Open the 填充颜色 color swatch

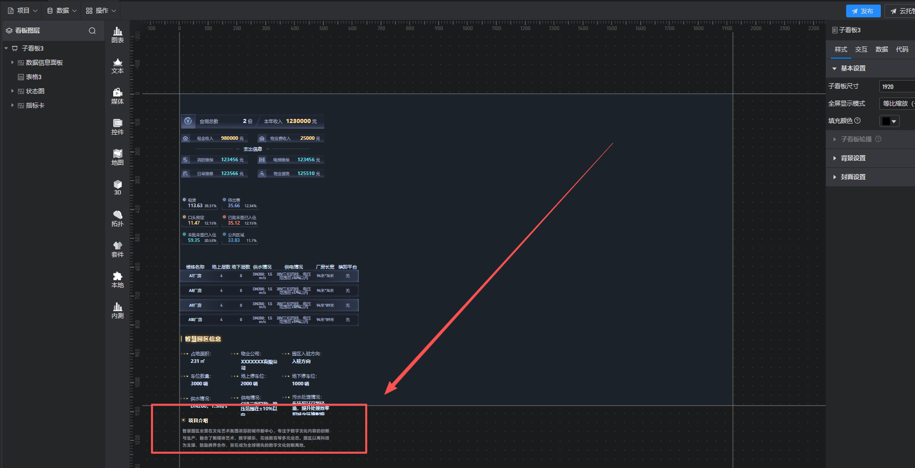[x=889, y=121]
